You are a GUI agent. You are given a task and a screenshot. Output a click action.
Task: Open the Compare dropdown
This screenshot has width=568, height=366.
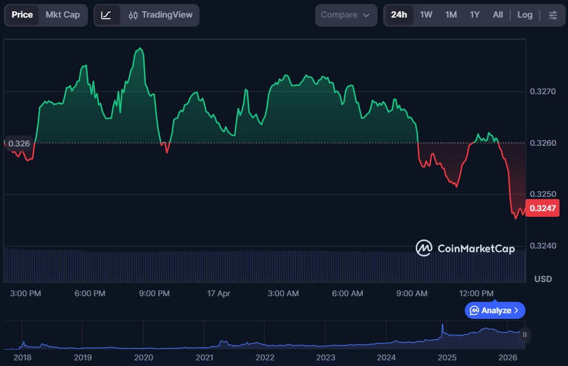tap(345, 15)
